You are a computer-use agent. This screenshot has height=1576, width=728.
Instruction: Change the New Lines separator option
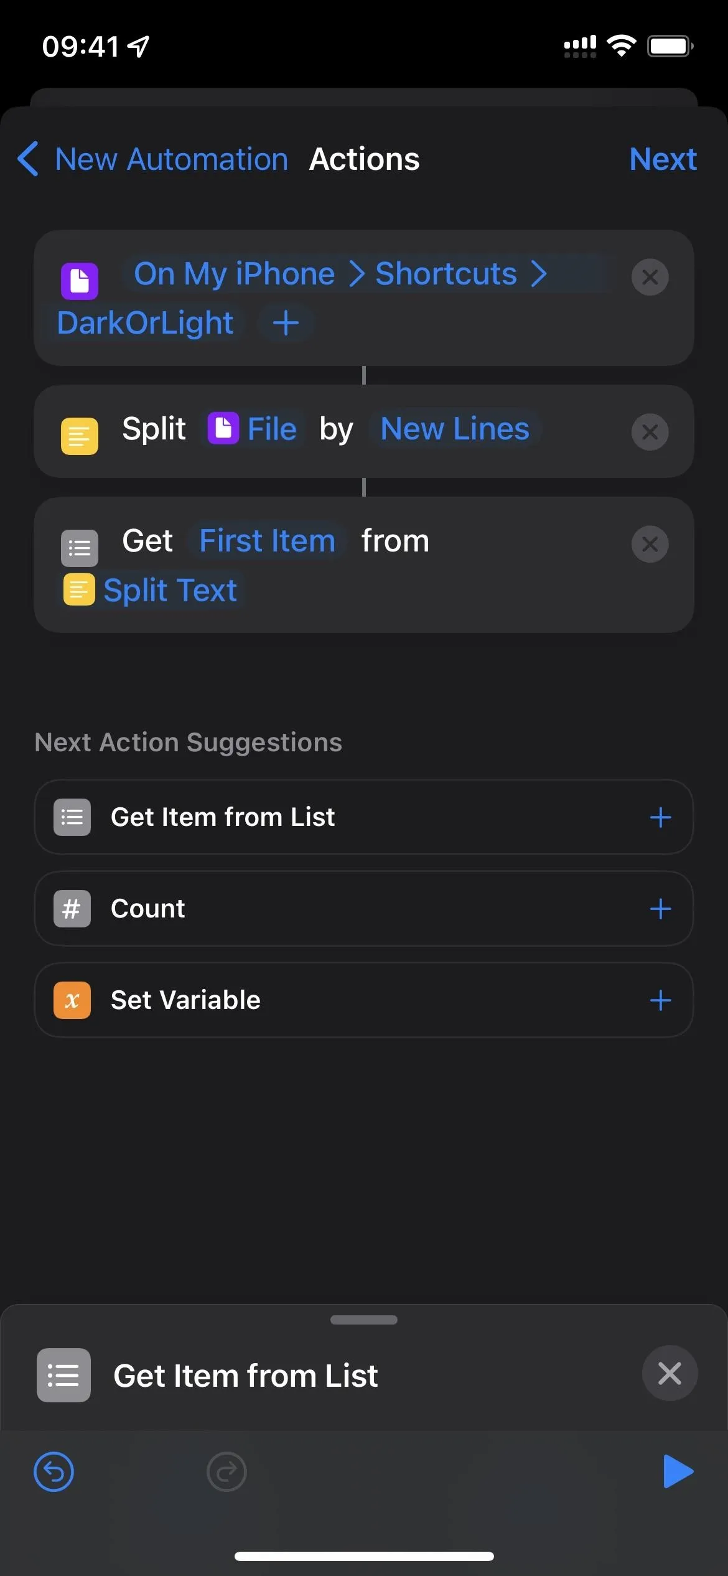point(455,429)
